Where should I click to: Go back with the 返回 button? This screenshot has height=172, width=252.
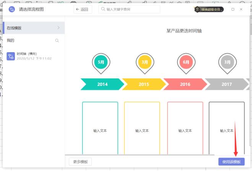[x=83, y=9]
